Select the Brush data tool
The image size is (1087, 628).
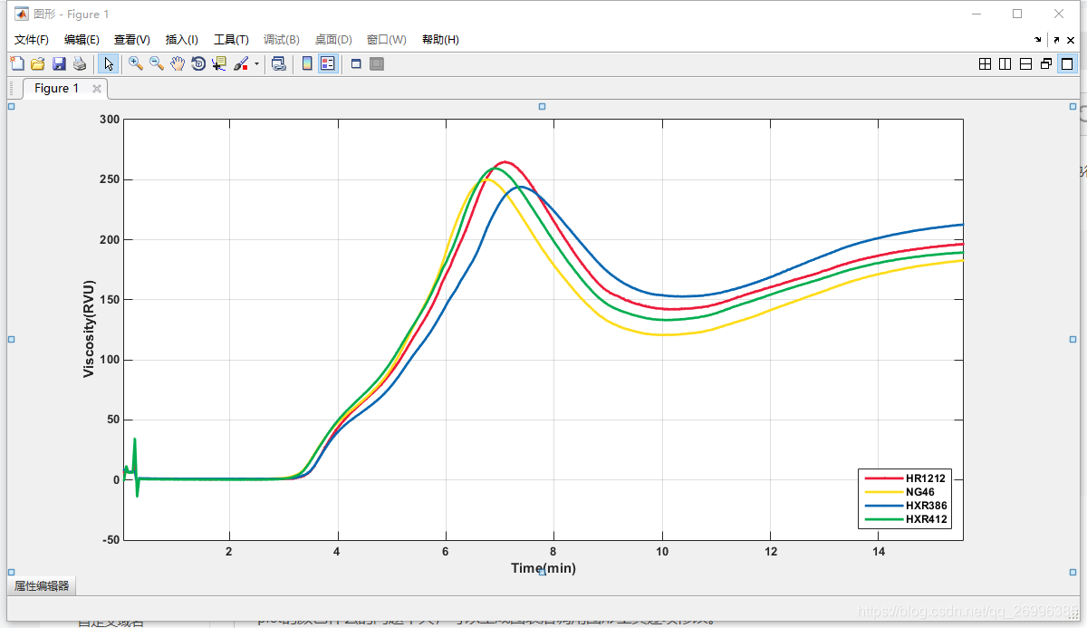pos(241,63)
